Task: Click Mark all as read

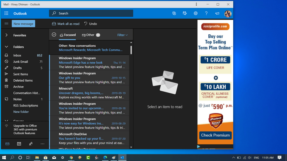Action: [x=66, y=24]
